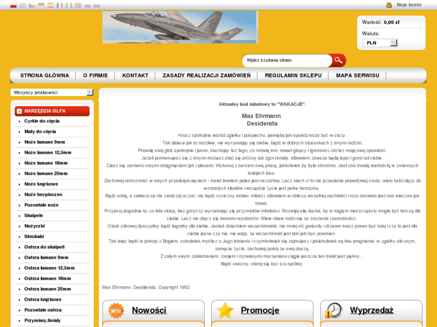Open the 'Wszyscy producenci' manufacturer dropdown

click(x=52, y=92)
